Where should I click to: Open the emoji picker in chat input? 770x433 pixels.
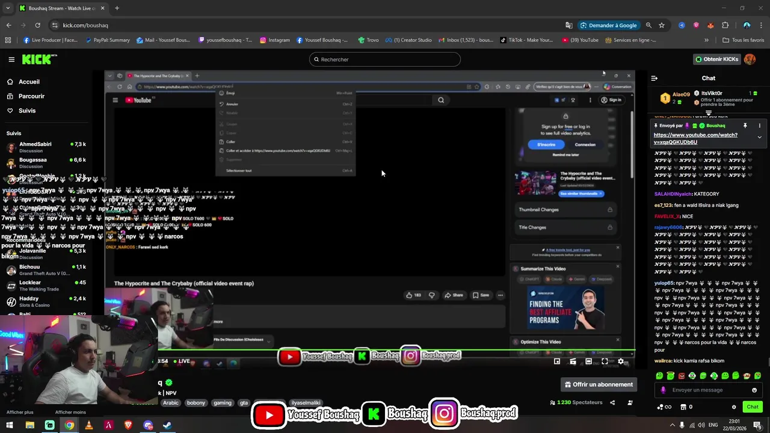[x=754, y=390]
